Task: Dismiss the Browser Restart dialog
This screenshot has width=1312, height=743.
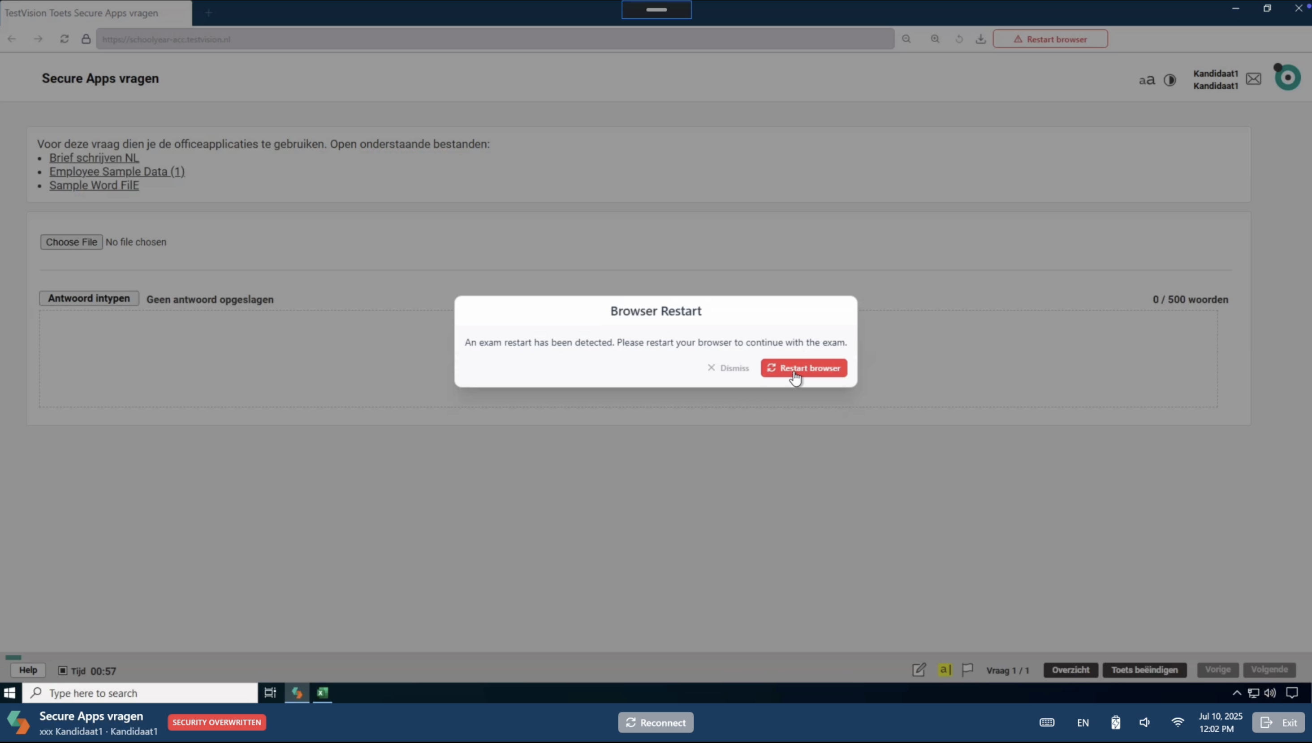Action: (728, 368)
